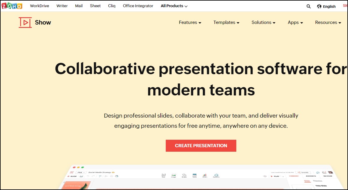Click the SHARE button in the editor preview
This screenshot has height=190, width=348.
(x=303, y=173)
